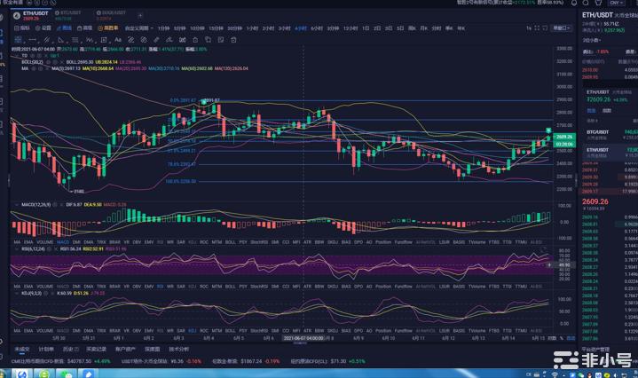Select the horizontal line drawing tool
This screenshot has width=638, height=378.
click(32, 40)
